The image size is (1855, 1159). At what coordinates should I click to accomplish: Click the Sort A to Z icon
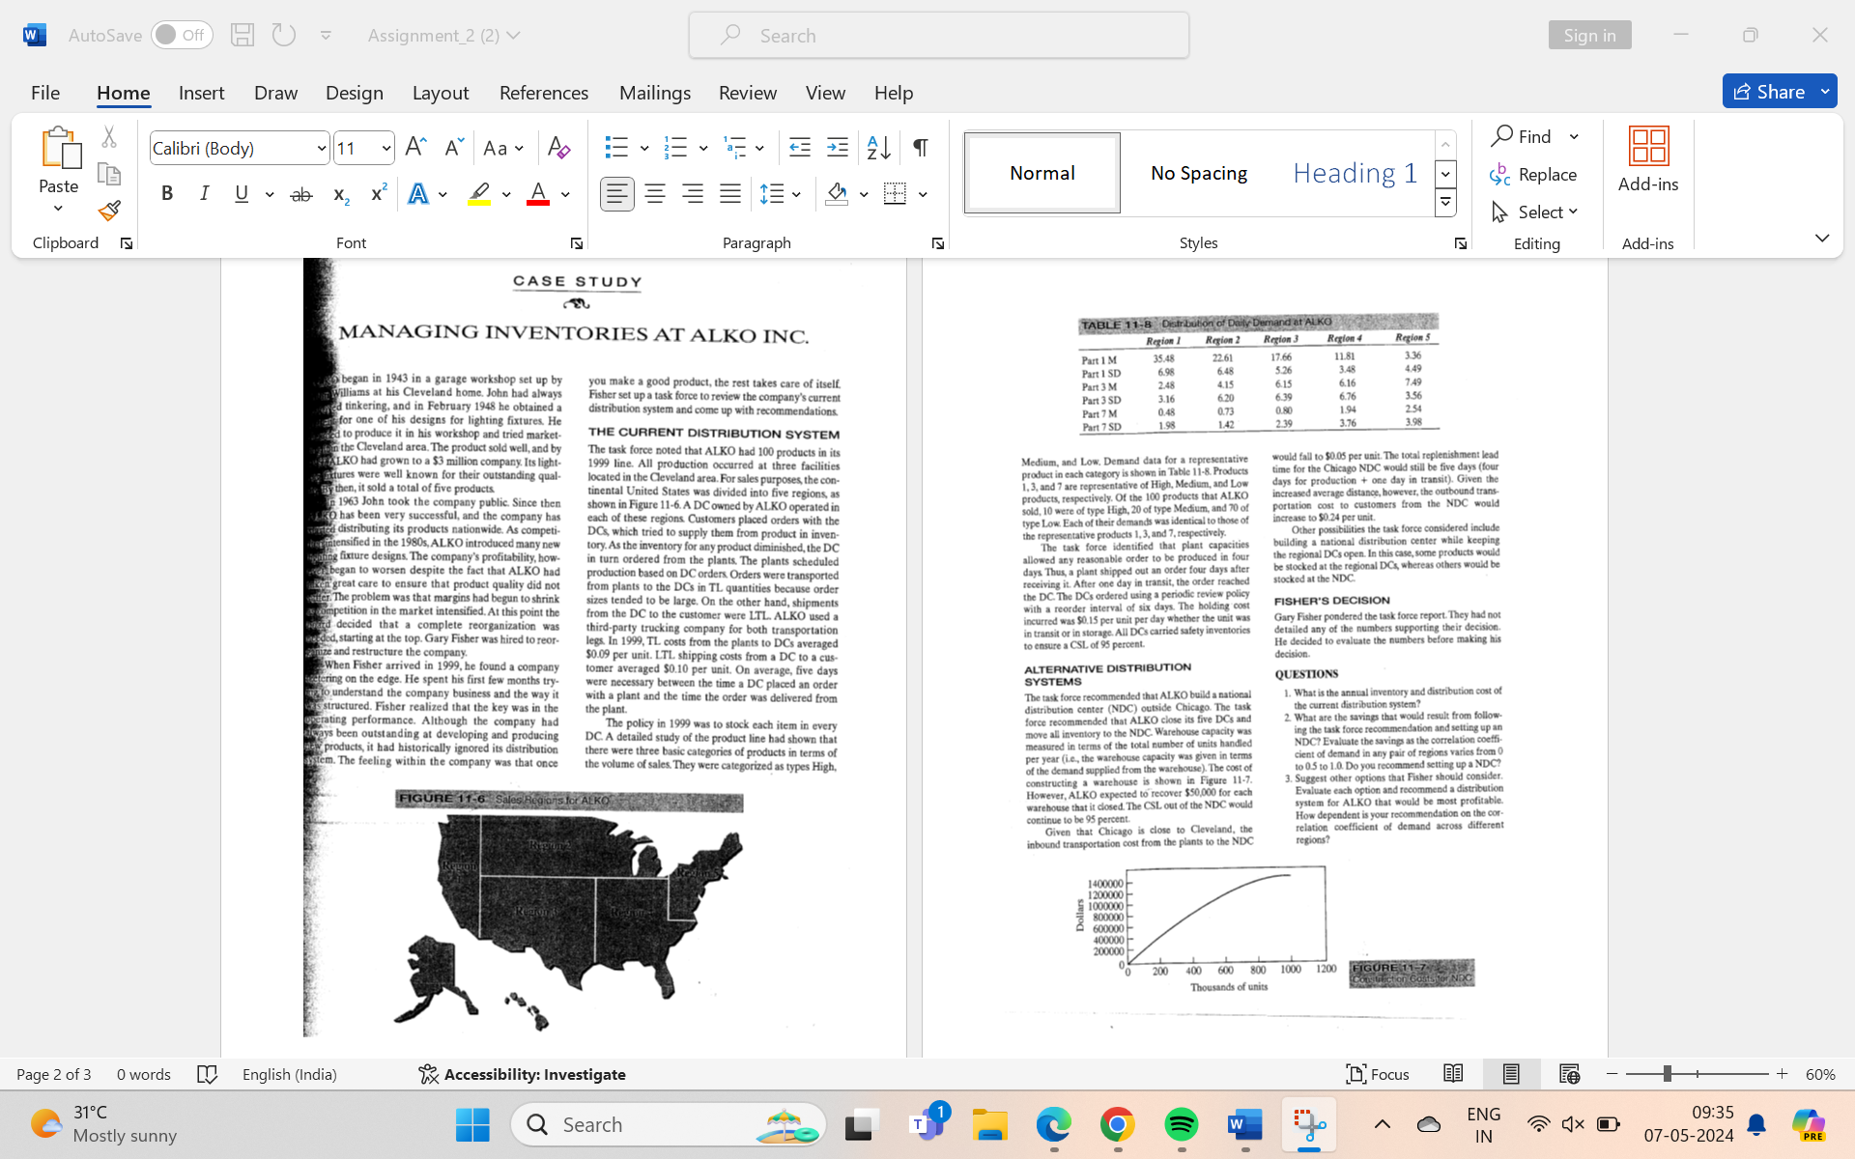[878, 148]
